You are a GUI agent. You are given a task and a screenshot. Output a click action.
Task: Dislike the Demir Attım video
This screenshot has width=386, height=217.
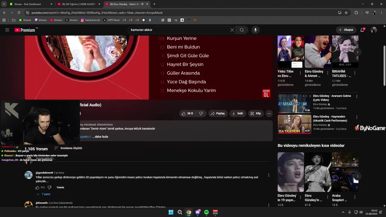point(201,113)
